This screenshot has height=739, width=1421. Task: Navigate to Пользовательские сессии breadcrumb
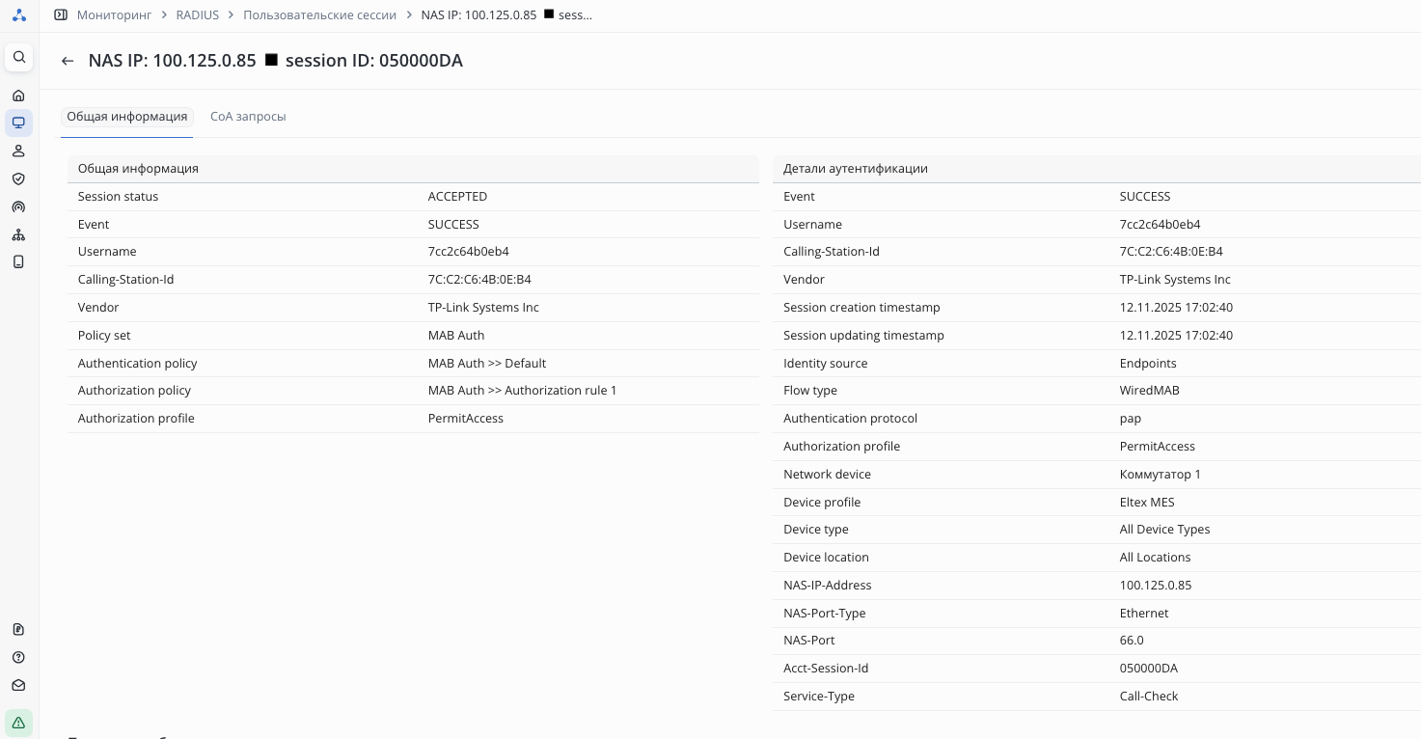319,14
